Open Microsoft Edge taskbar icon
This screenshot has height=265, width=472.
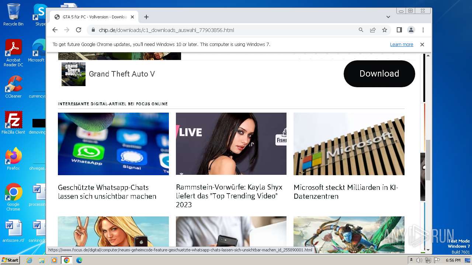[79, 260]
